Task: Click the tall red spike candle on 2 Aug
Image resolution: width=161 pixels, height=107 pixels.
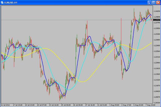Action: [x=121, y=35]
